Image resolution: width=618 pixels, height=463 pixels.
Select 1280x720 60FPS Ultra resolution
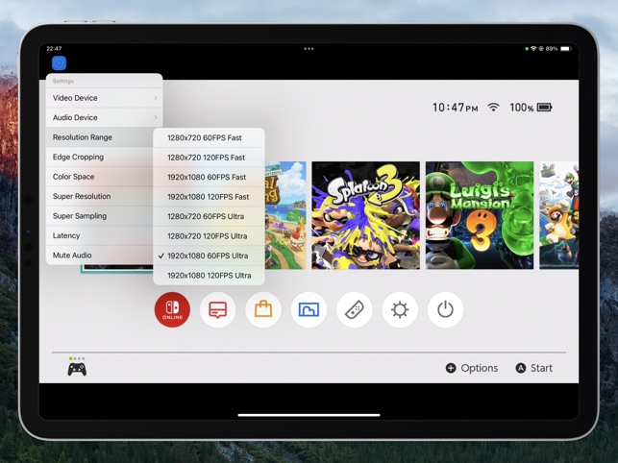tap(209, 217)
